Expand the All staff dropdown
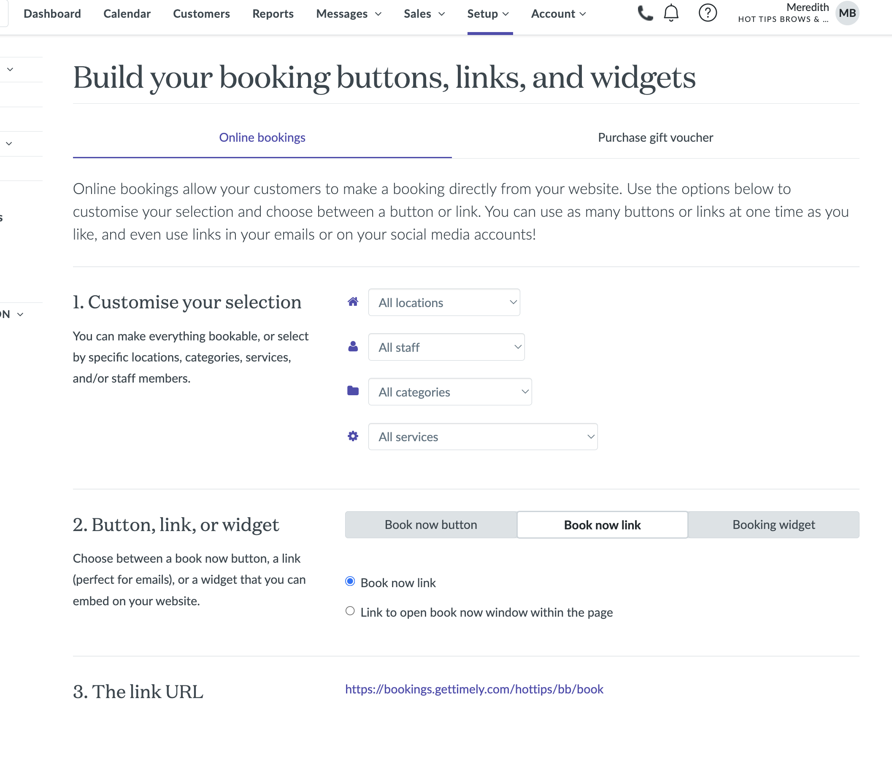The height and width of the screenshot is (766, 892). click(x=446, y=347)
